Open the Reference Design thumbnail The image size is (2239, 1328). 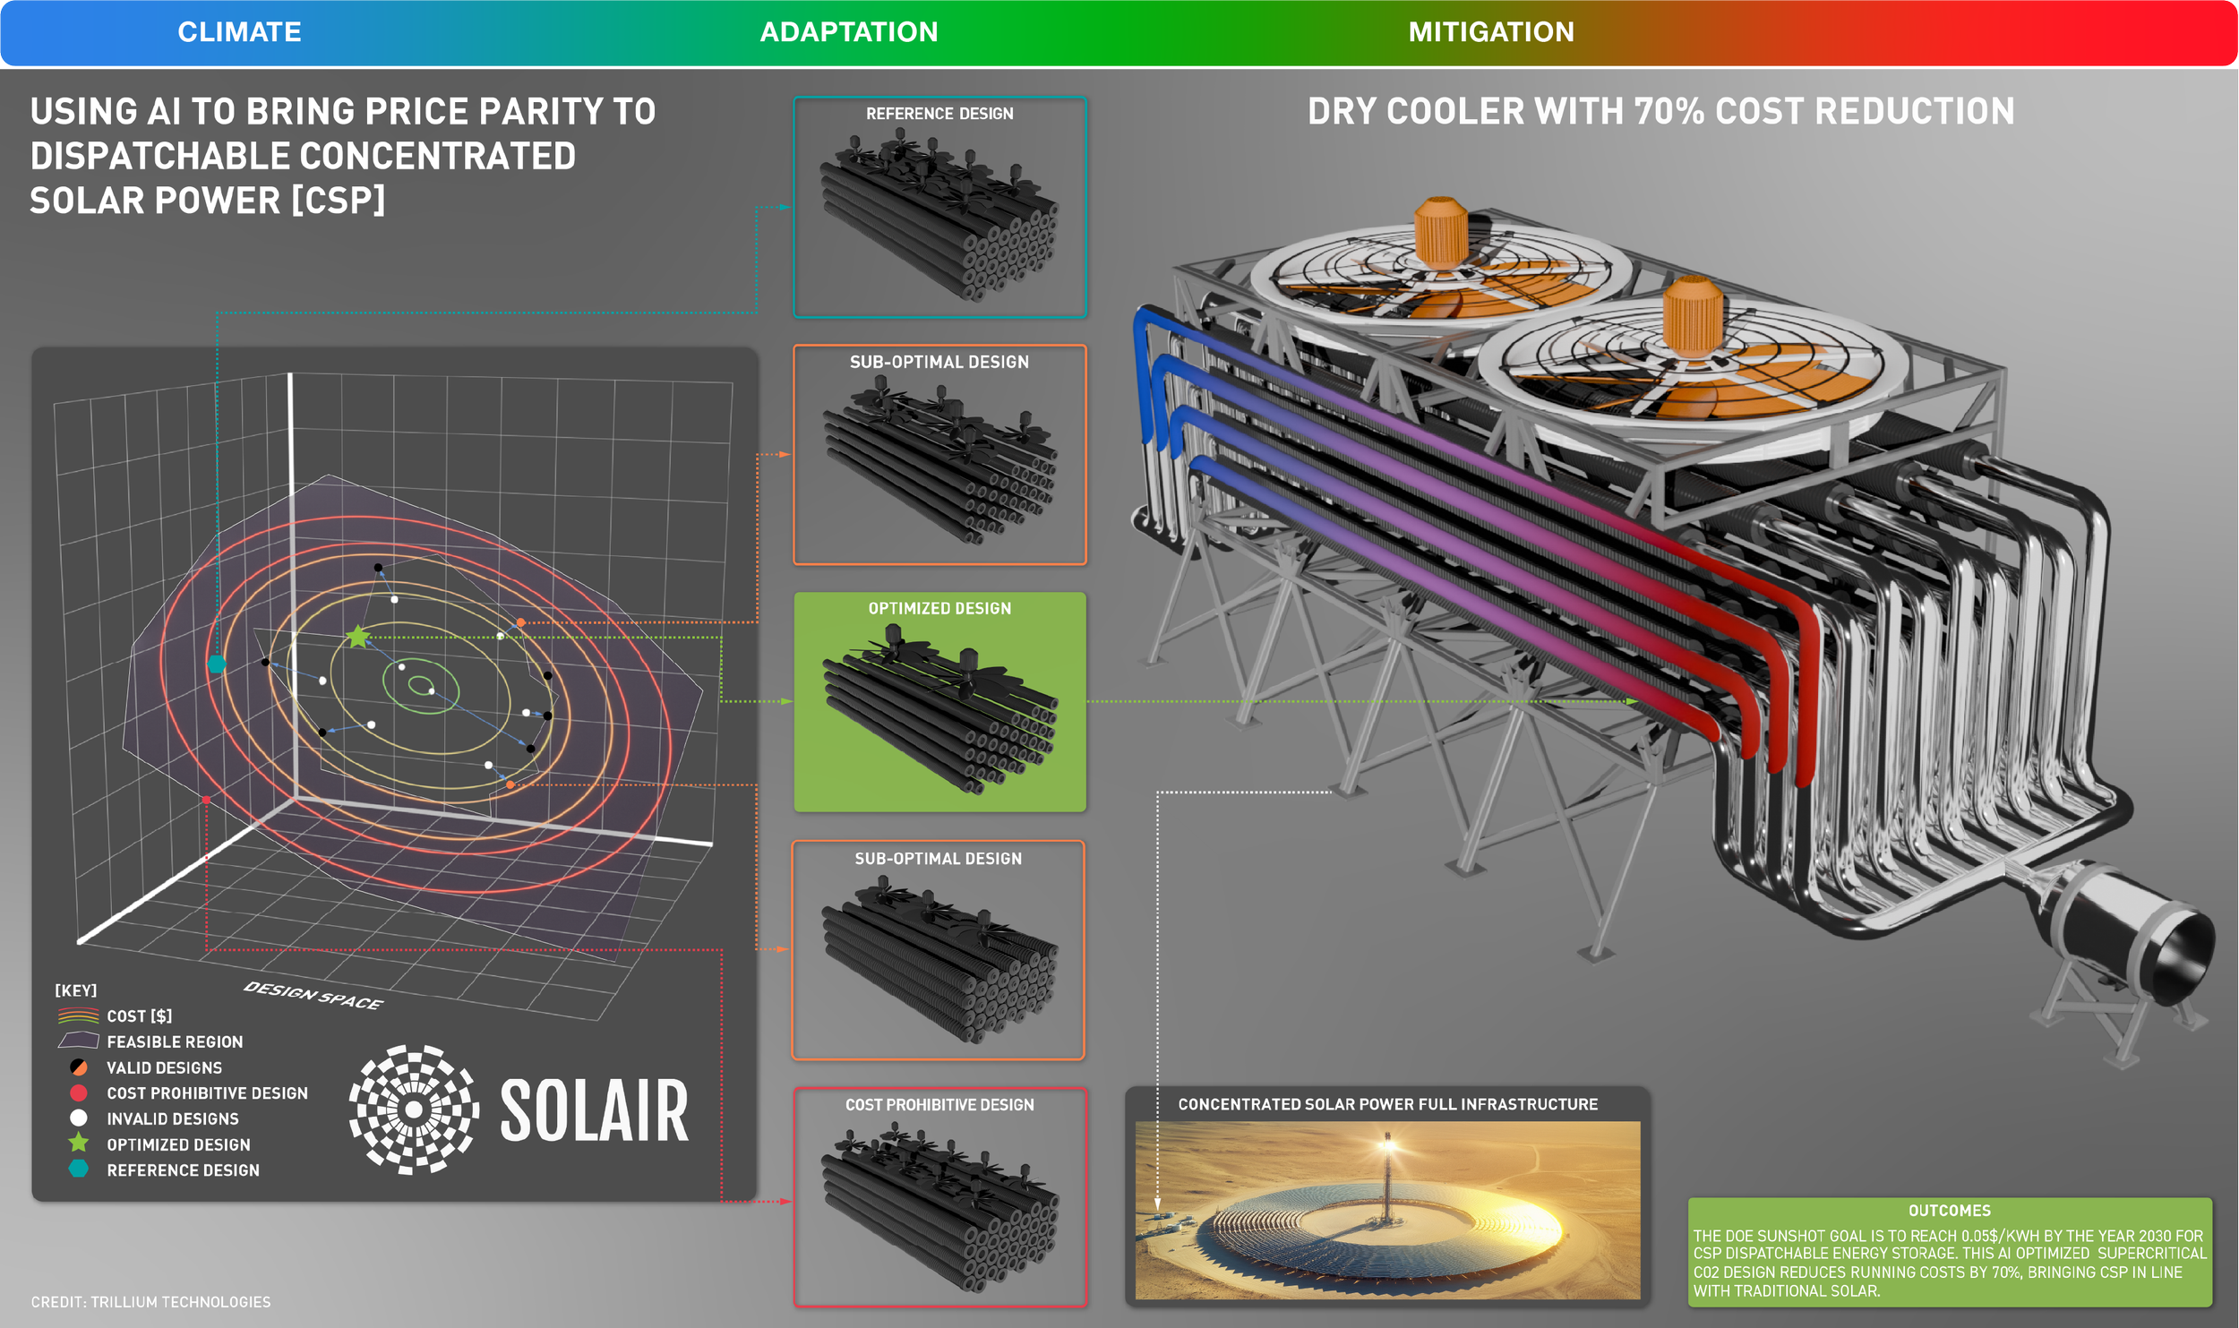(x=939, y=208)
